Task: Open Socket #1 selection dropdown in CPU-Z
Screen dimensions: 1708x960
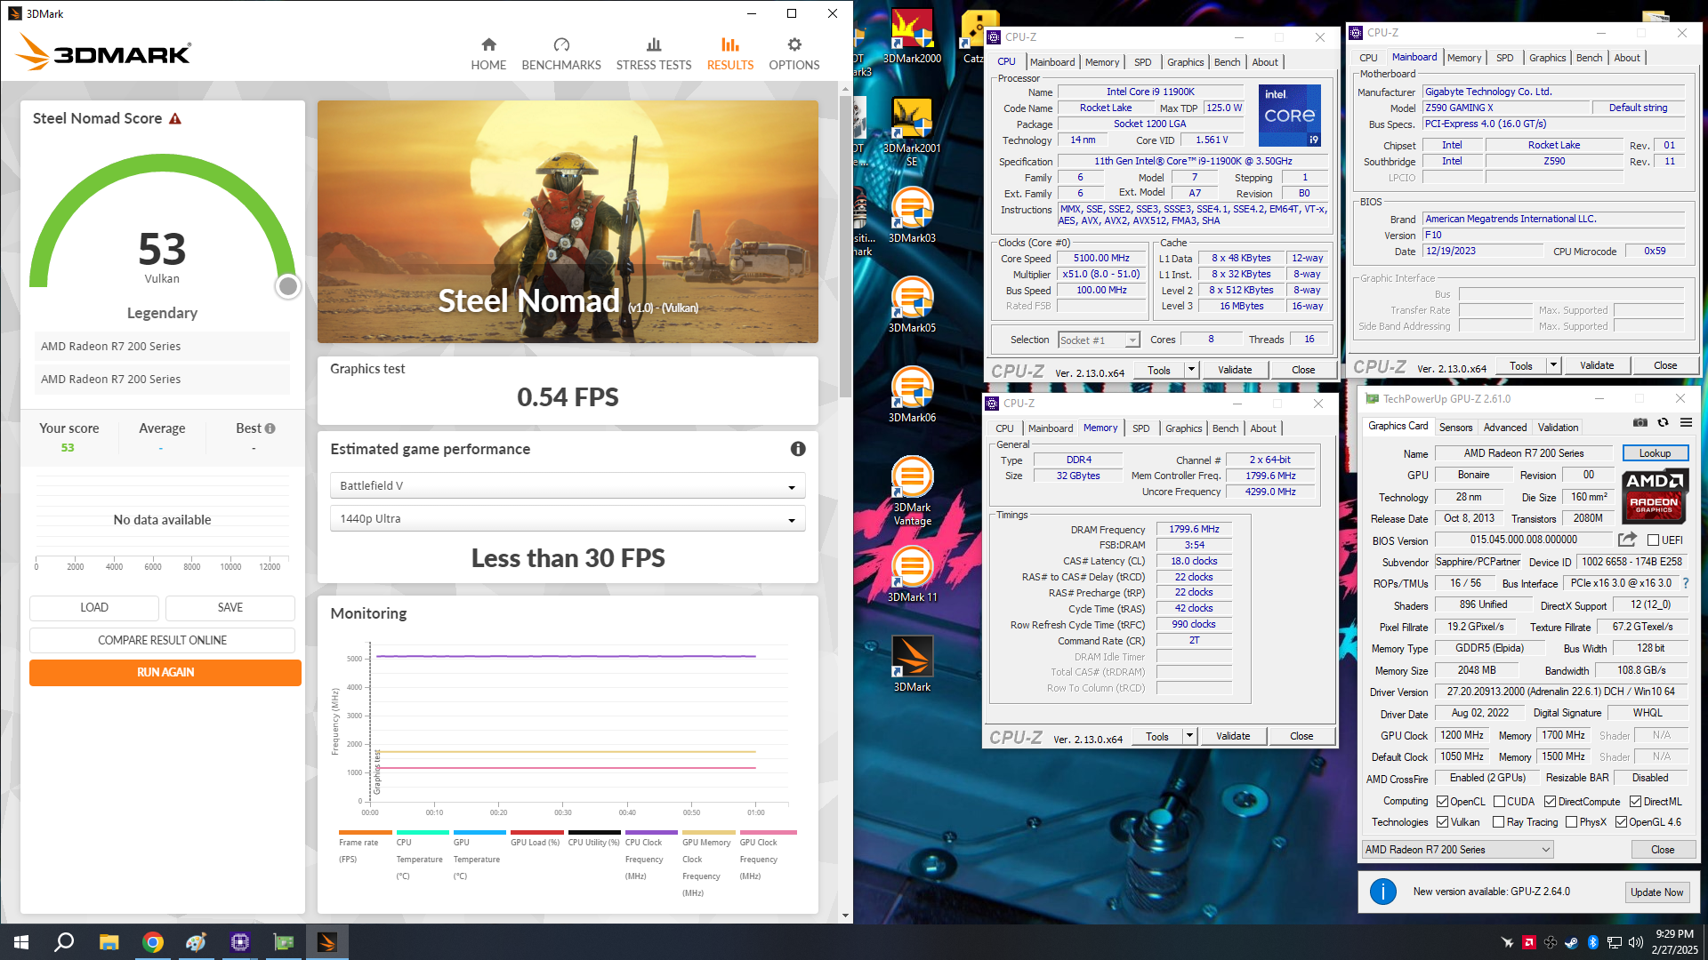Action: click(1099, 340)
